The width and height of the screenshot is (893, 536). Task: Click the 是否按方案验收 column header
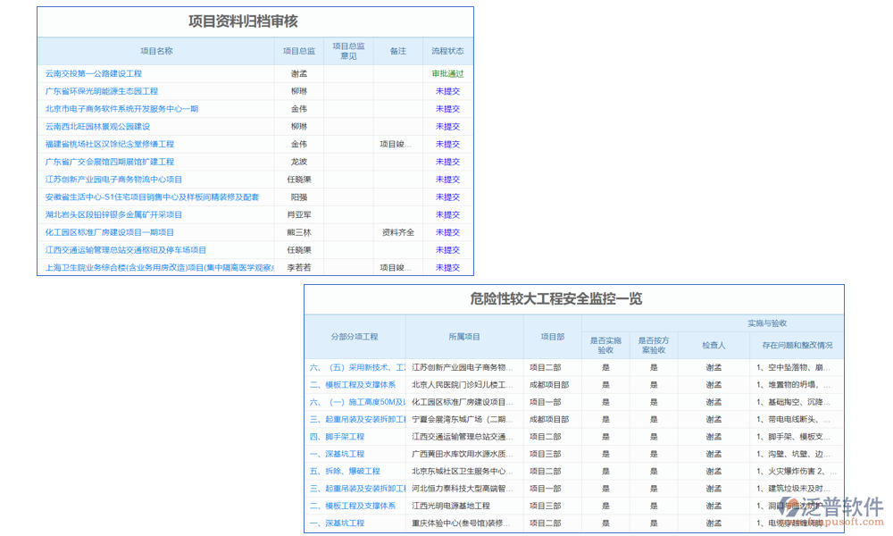click(x=653, y=343)
